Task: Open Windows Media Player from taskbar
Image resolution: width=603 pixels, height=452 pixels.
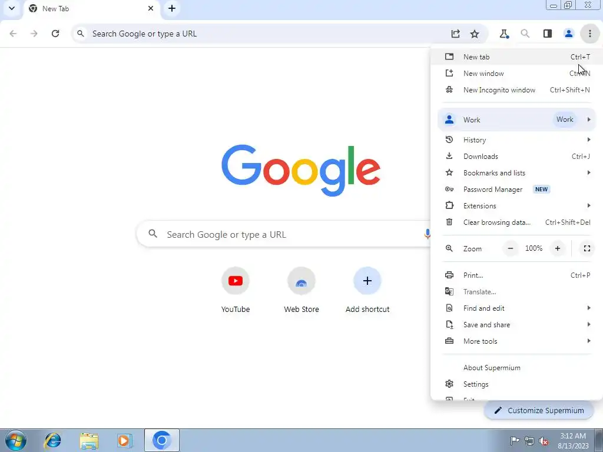Action: (125, 440)
